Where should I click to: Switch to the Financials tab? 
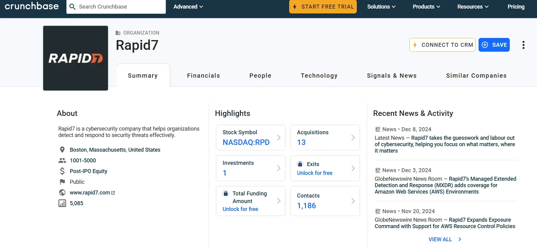tap(203, 76)
